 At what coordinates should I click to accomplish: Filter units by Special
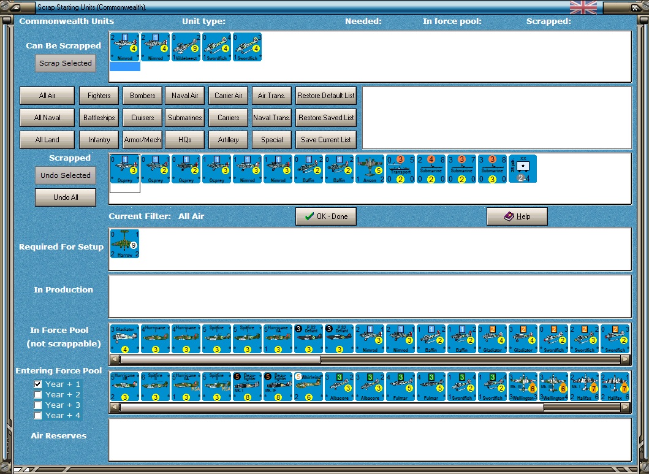pyautogui.click(x=271, y=140)
